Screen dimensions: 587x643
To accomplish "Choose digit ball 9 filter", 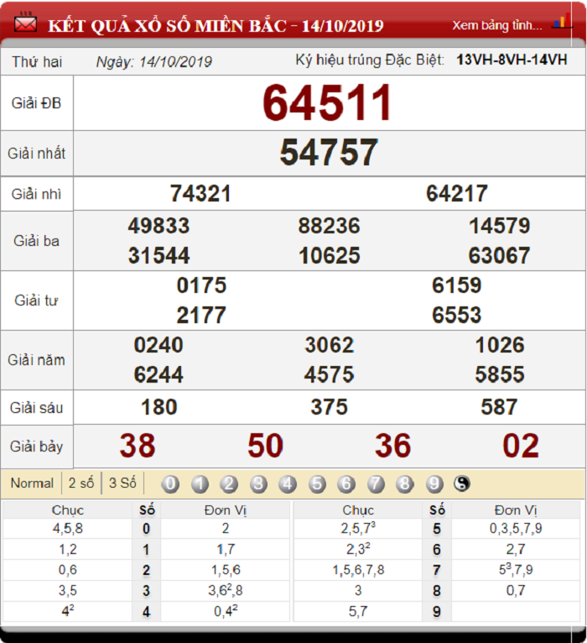I will (434, 484).
